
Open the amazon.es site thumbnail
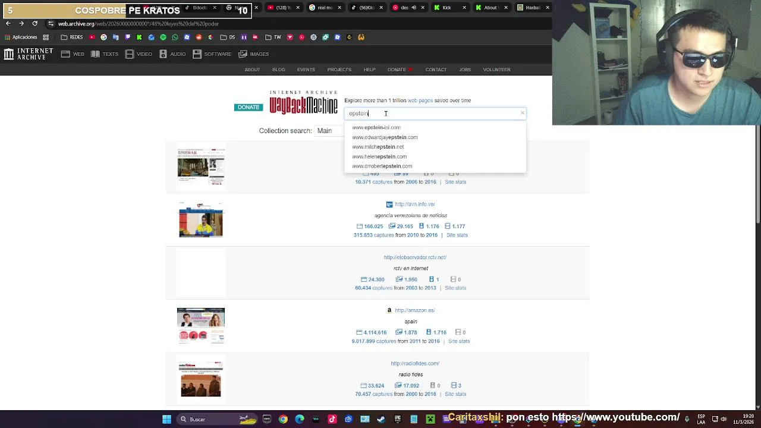pos(201,326)
